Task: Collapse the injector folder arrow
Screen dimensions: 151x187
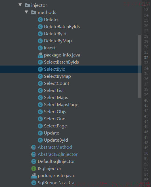Action: point(20,5)
